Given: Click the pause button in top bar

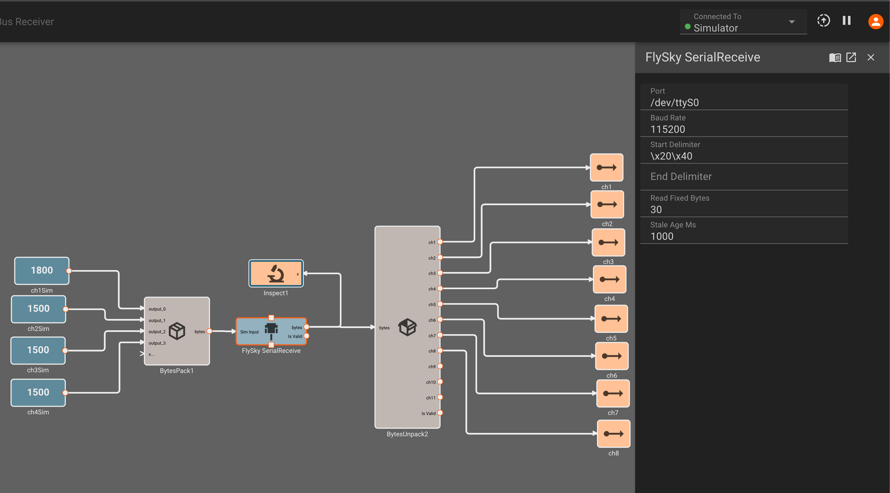Looking at the screenshot, I should (x=846, y=21).
